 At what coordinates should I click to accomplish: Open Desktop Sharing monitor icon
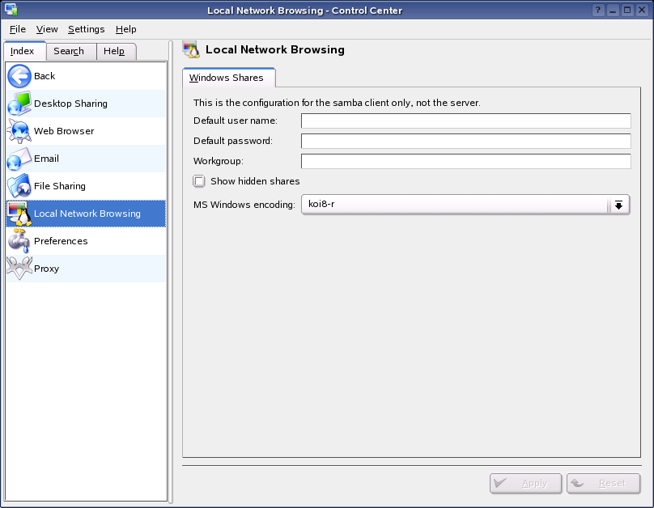[19, 104]
